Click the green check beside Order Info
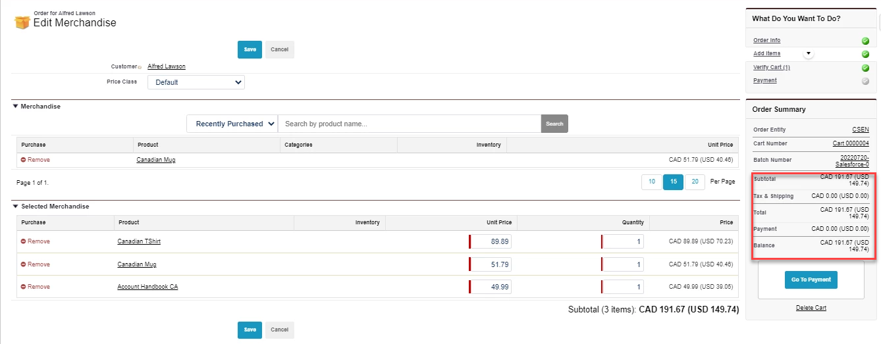Viewport: 881px width, 344px height. (x=865, y=41)
